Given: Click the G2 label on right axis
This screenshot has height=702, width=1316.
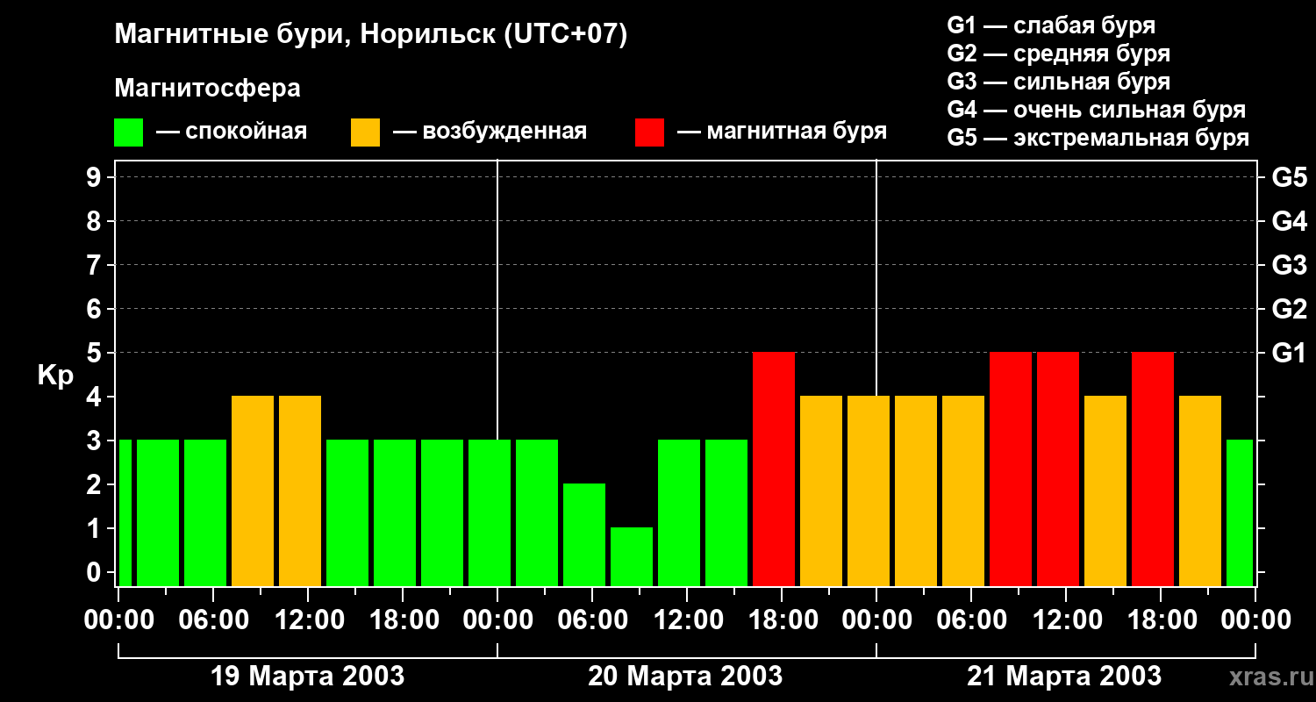Looking at the screenshot, I should click(1289, 309).
